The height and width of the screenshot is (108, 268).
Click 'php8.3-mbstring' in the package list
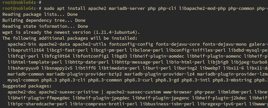coord(232,80)
